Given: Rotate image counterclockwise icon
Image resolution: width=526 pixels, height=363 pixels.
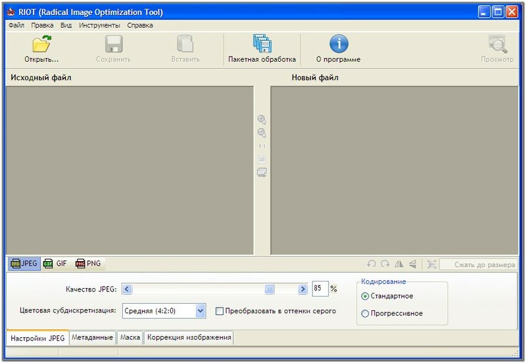Looking at the screenshot, I should 371,264.
